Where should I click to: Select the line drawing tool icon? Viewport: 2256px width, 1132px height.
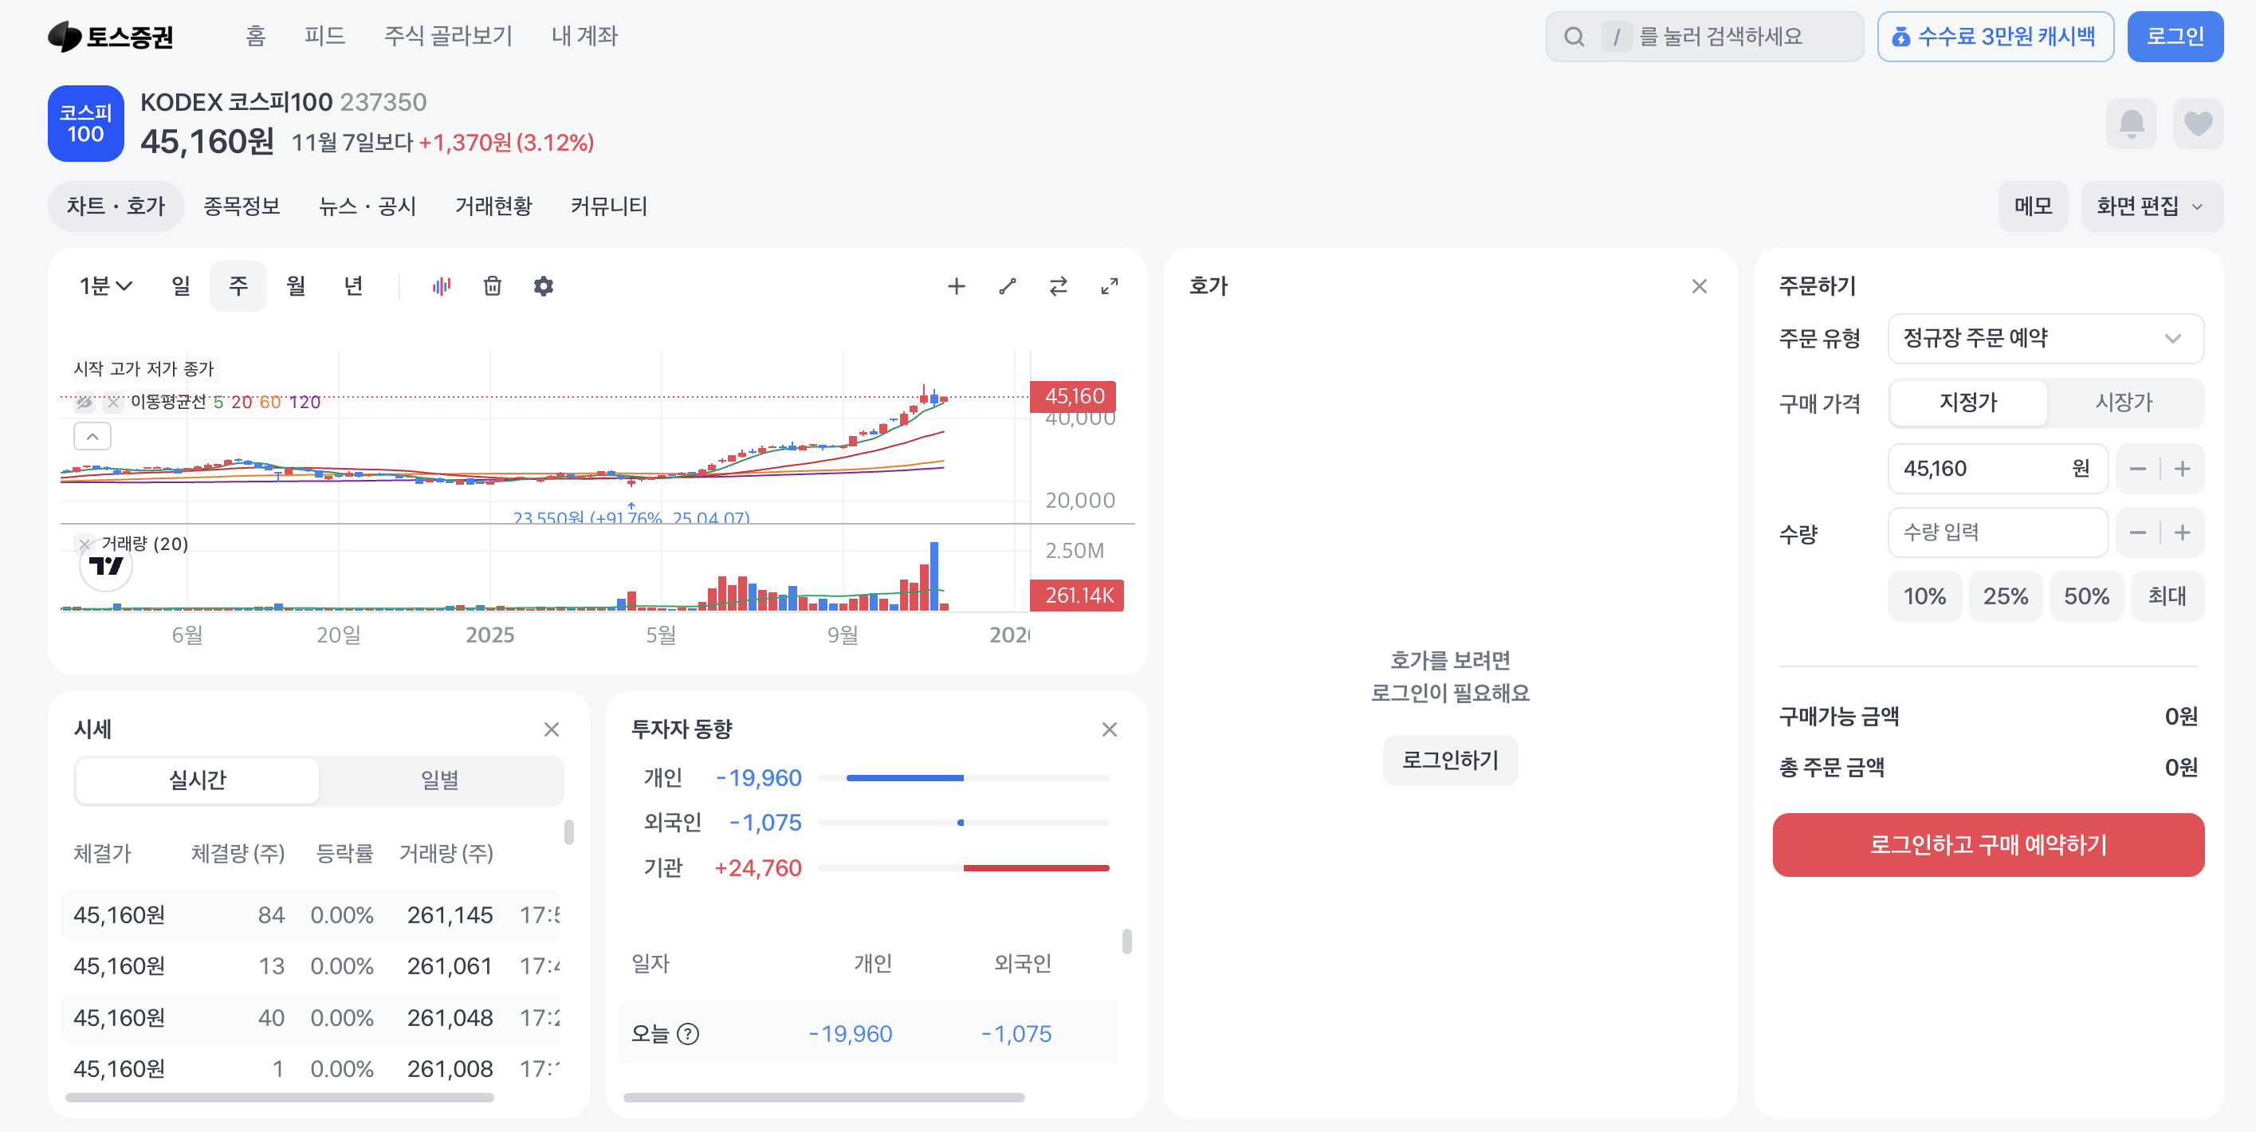pyautogui.click(x=1007, y=286)
